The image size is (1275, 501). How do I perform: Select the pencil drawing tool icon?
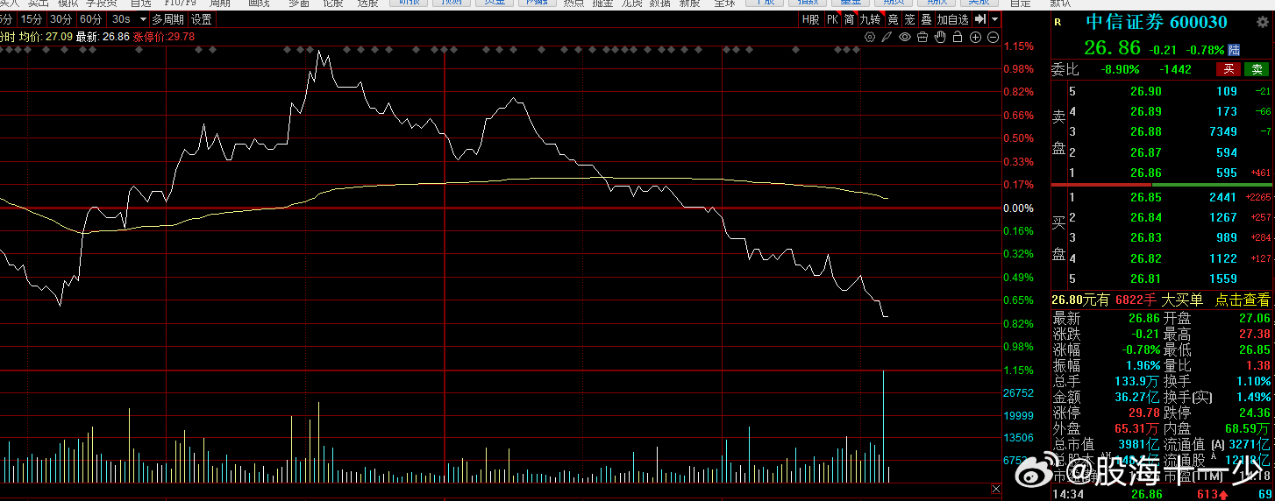coord(887,37)
